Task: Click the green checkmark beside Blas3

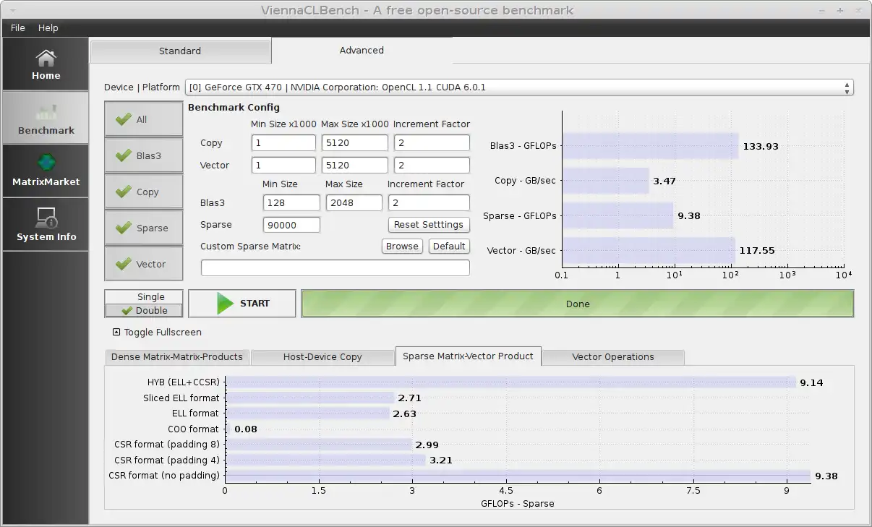Action: tap(124, 155)
